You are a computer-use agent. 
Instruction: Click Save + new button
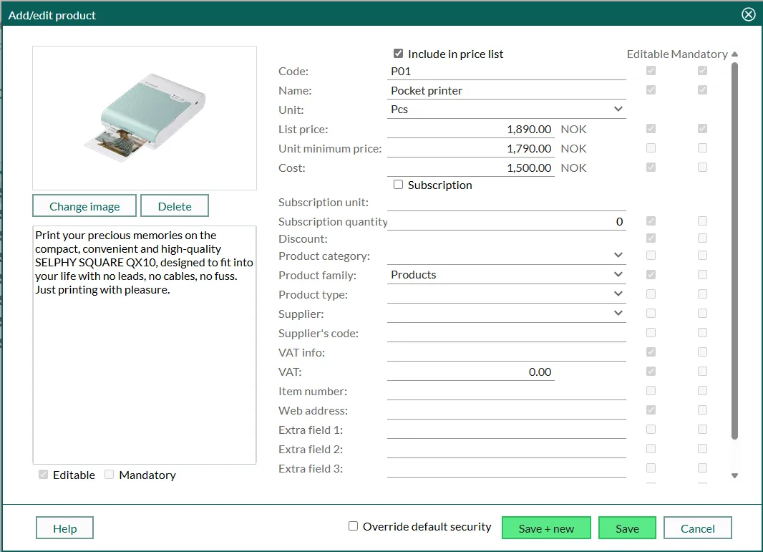tap(546, 528)
